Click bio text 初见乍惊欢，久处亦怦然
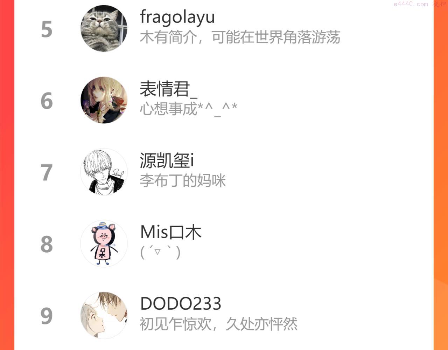Viewport: 448px width, 350px height. click(219, 324)
